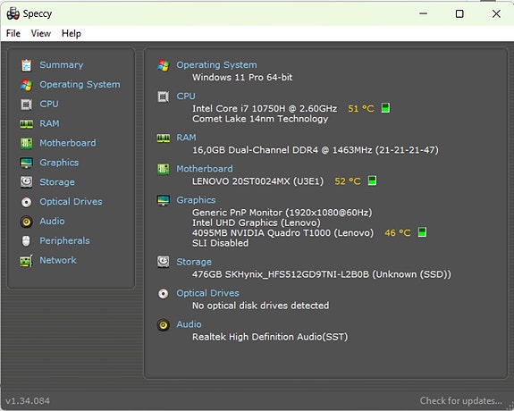Click Generic PnP Monitor text line
This screenshot has height=411, width=514.
282,213
